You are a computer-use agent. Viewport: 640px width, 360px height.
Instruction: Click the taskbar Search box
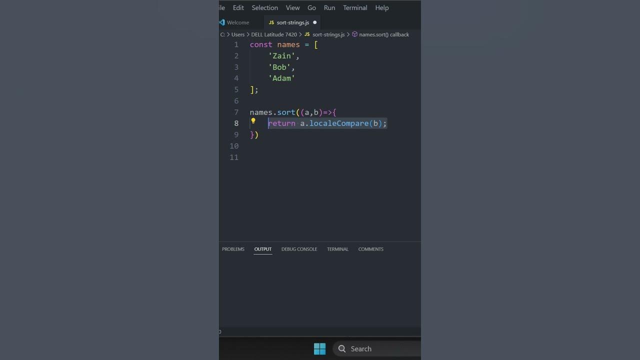point(377,348)
